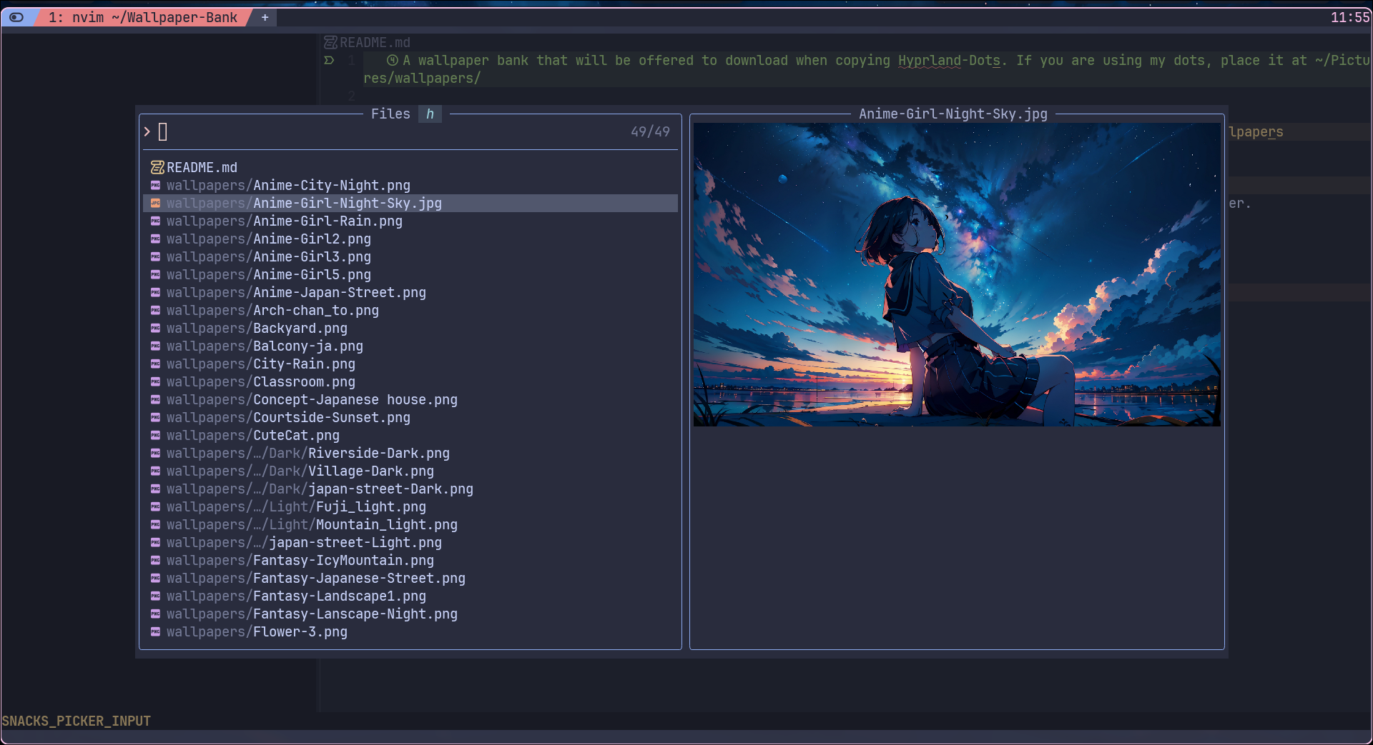Click the icon beside Fuji_light.png
This screenshot has width=1373, height=745.
(x=155, y=506)
